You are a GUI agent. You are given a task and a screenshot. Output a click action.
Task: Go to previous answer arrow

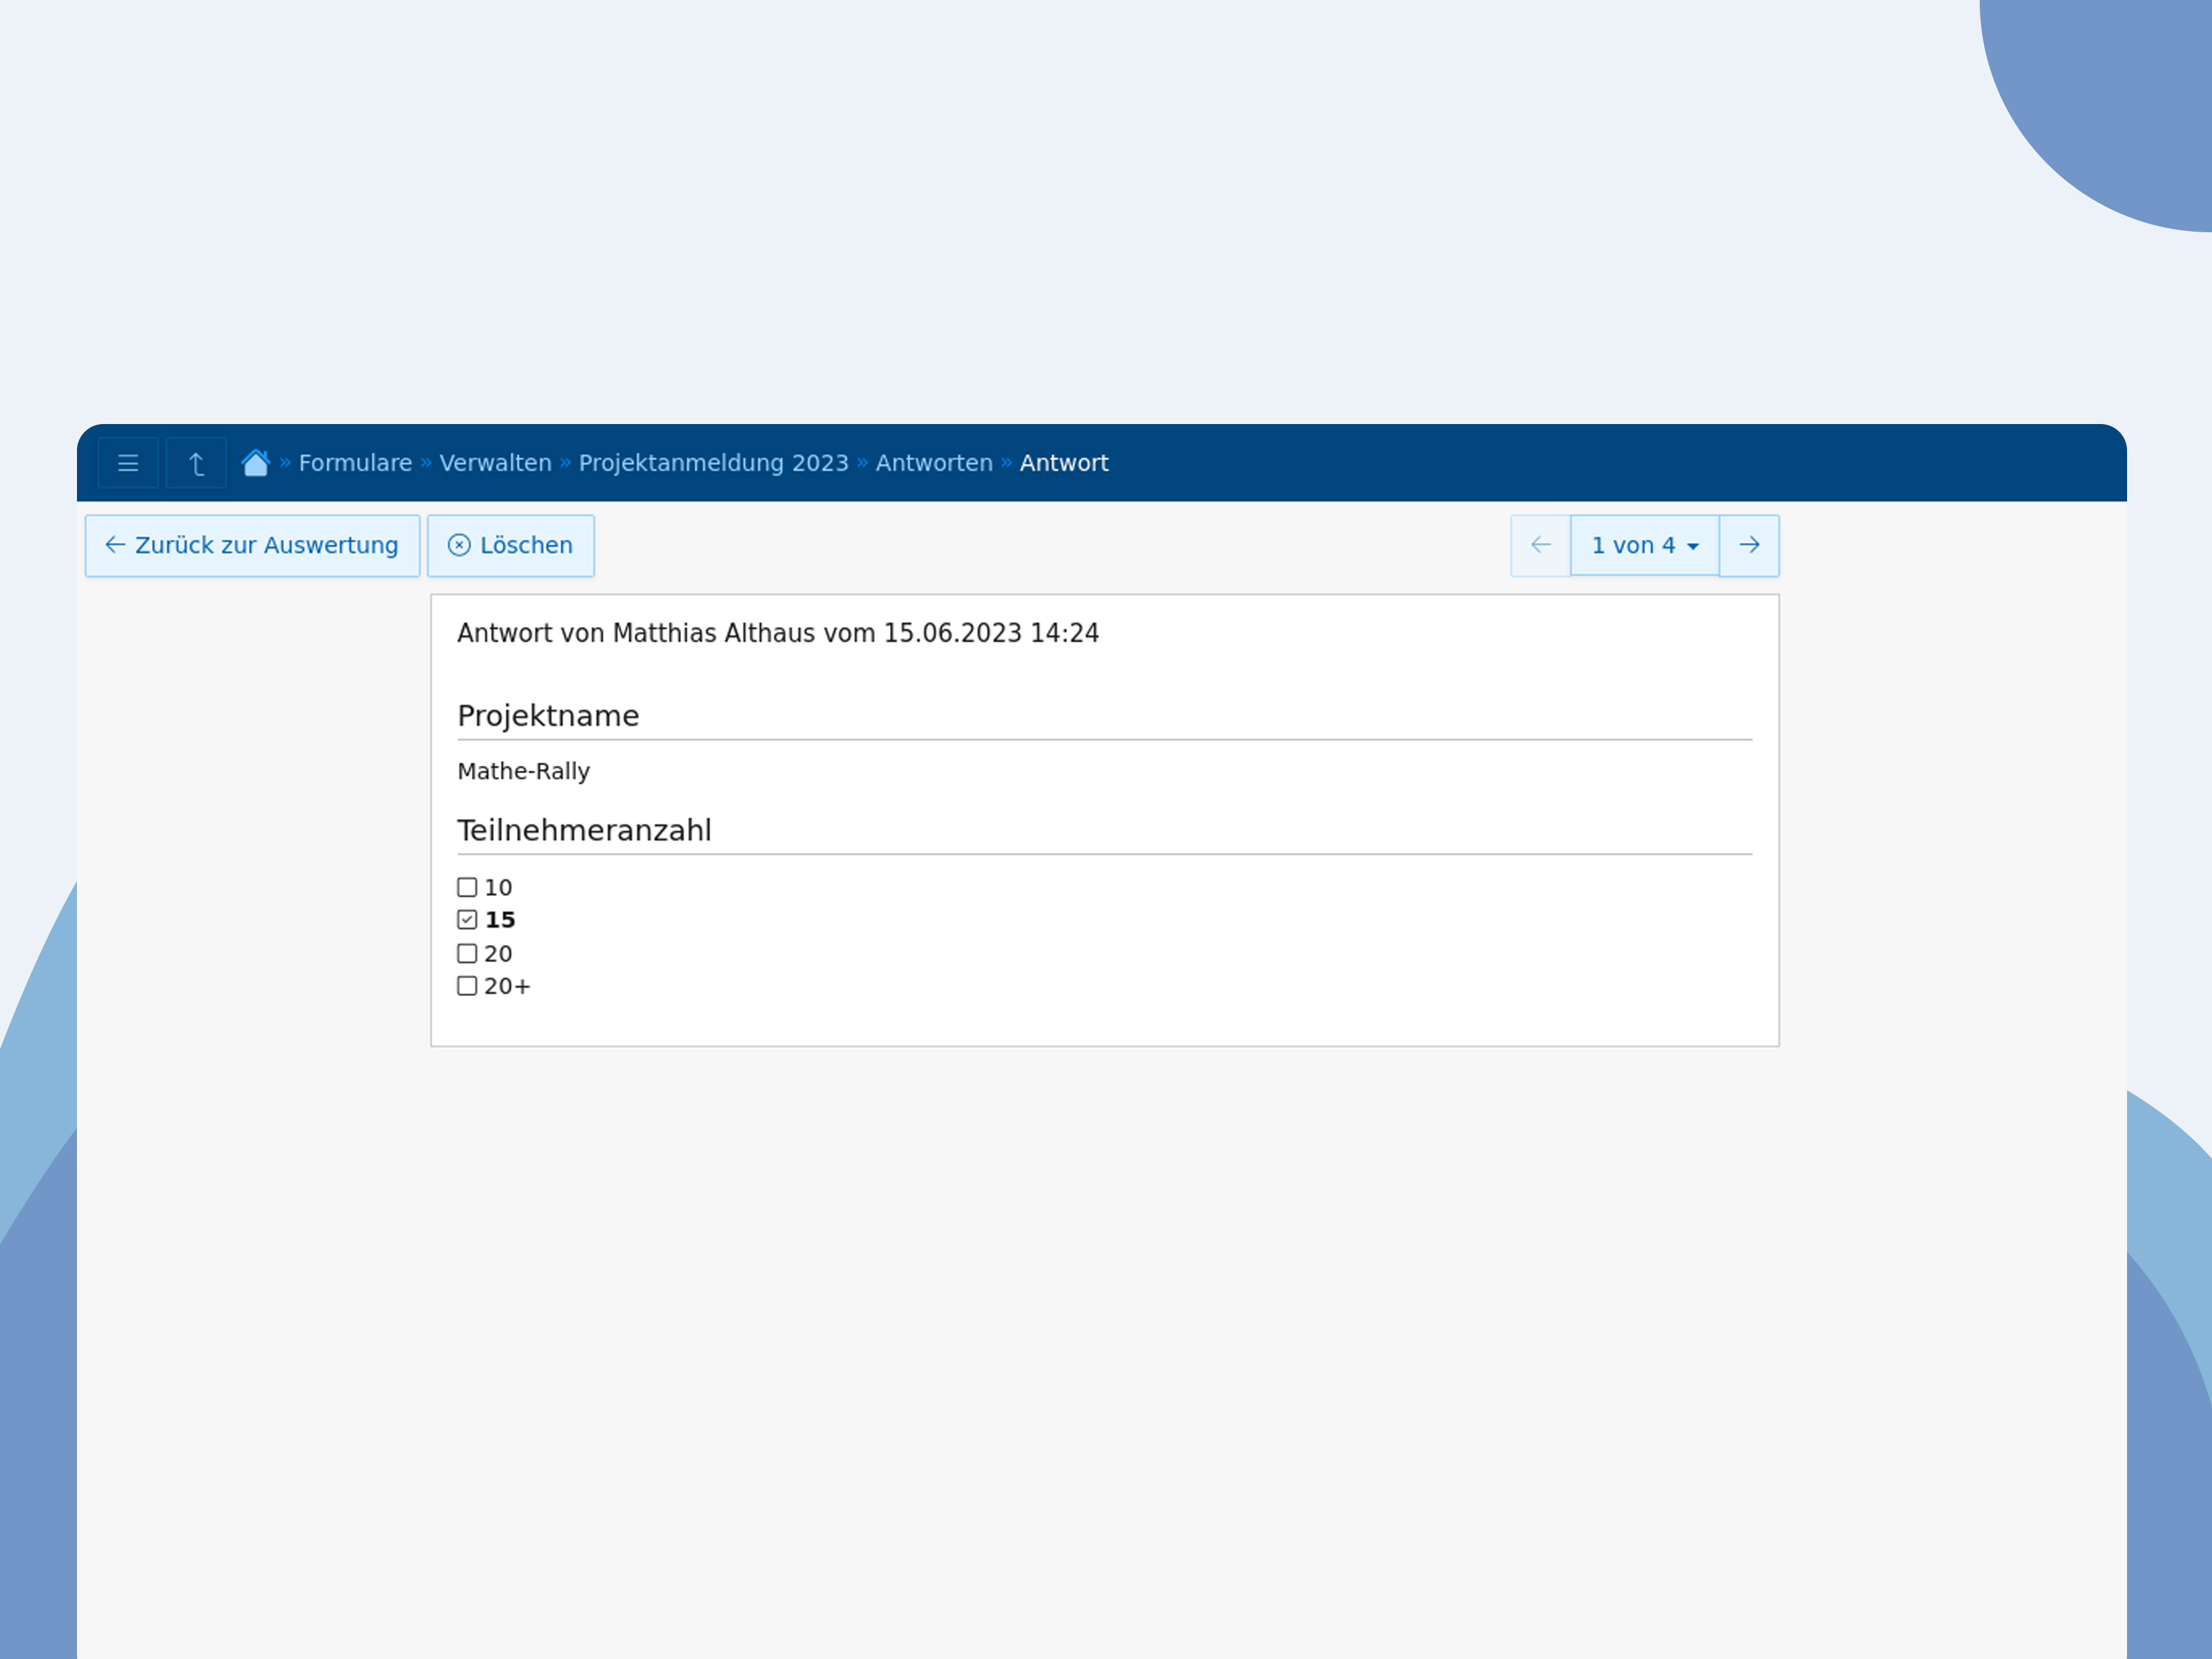pyautogui.click(x=1541, y=546)
